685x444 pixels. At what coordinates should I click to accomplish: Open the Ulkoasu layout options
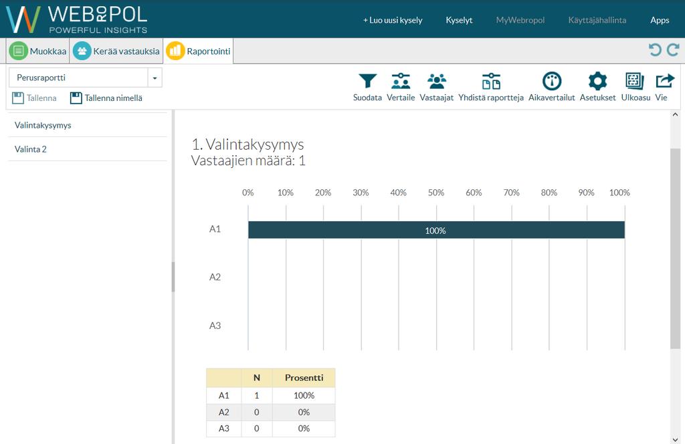point(635,81)
